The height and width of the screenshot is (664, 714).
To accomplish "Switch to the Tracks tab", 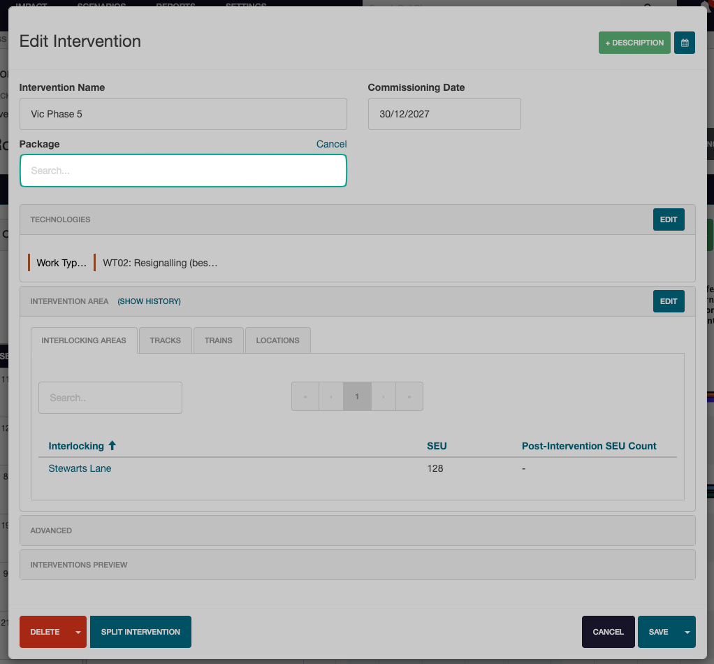I will pyautogui.click(x=165, y=340).
